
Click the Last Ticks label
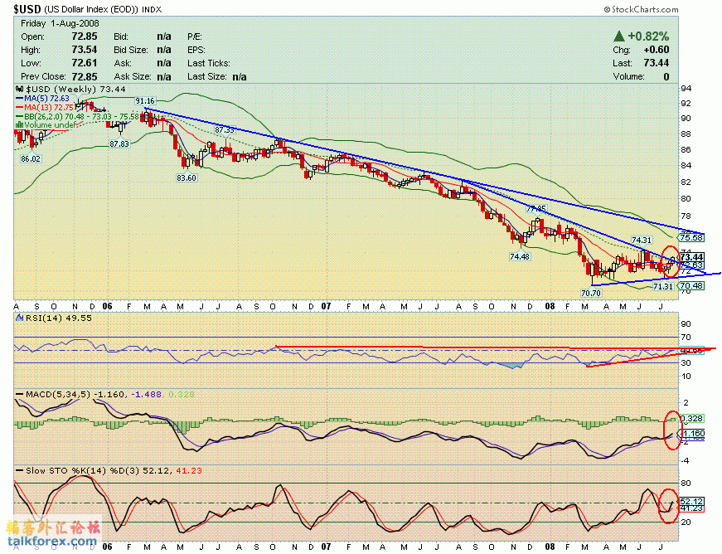(209, 63)
